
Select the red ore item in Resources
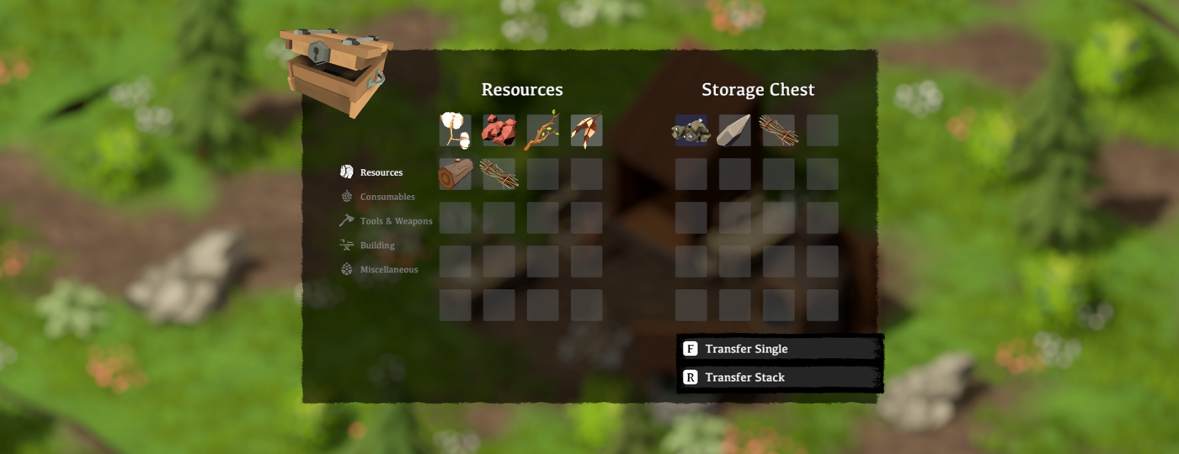499,130
